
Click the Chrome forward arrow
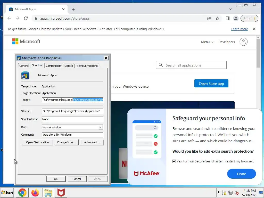[x=18, y=18]
